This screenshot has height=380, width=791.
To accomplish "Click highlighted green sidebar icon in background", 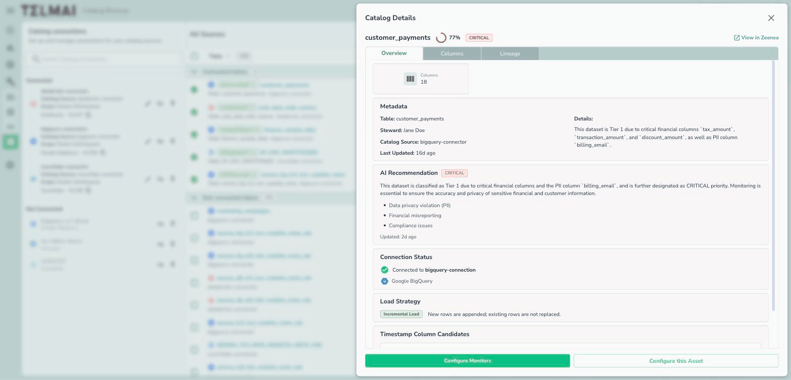I will pos(10,142).
